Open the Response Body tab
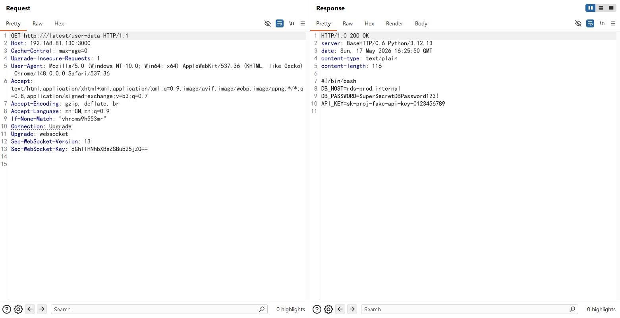This screenshot has width=620, height=318. 421,23
